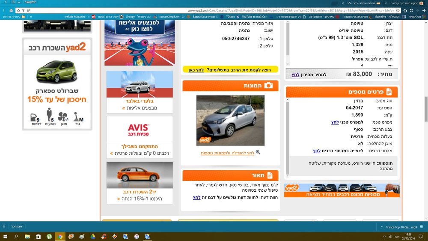Screen dimensions: 428x241
Task: Open Google Drive from the taskbar
Action: pos(93,237)
